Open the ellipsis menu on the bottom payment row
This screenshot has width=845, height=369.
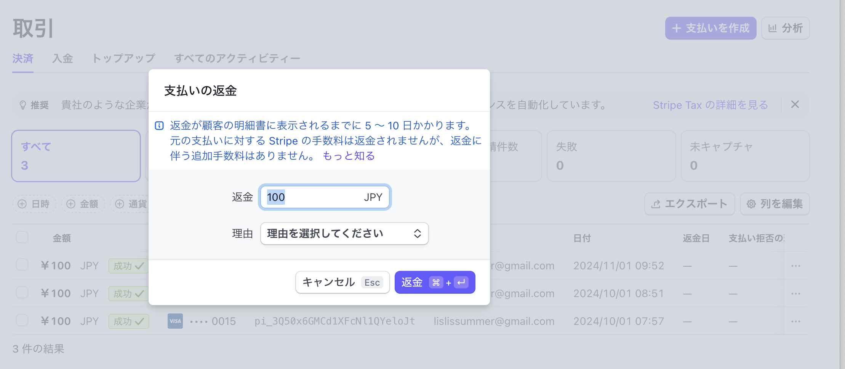(796, 321)
